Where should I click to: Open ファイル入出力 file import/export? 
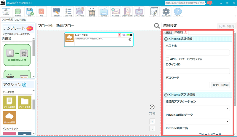[x=139, y=12]
